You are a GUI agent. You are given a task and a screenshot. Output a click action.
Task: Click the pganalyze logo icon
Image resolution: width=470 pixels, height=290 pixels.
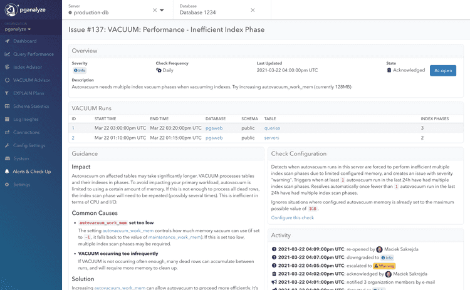(x=8, y=9)
